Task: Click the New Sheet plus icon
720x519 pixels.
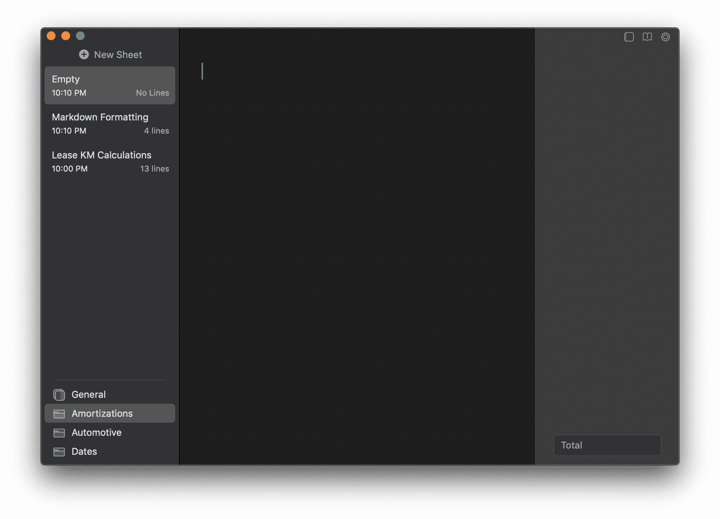Action: coord(84,54)
